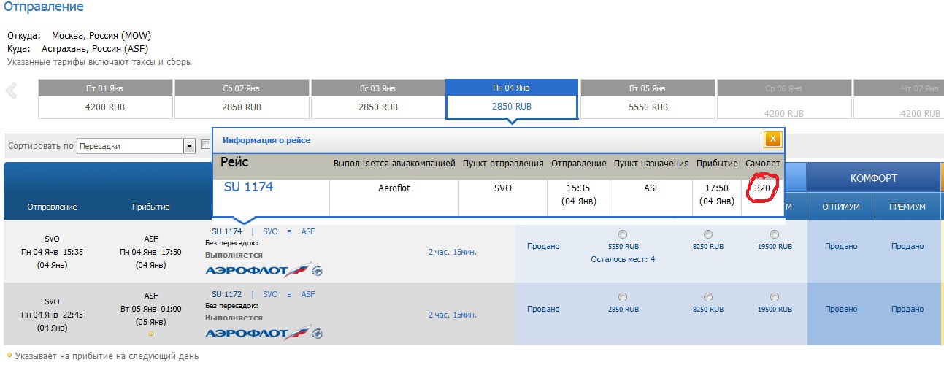This screenshot has width=944, height=365.
Task: Select the 5550 RUB fare for SU 1174
Action: tap(622, 234)
